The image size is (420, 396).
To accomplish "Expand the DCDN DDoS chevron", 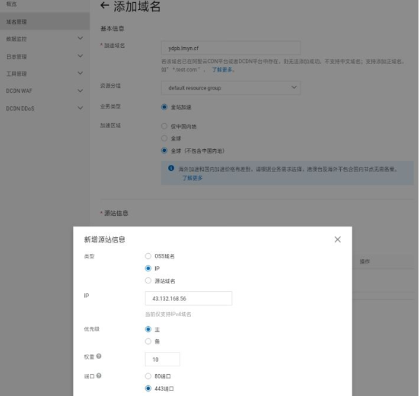I will click(80, 108).
